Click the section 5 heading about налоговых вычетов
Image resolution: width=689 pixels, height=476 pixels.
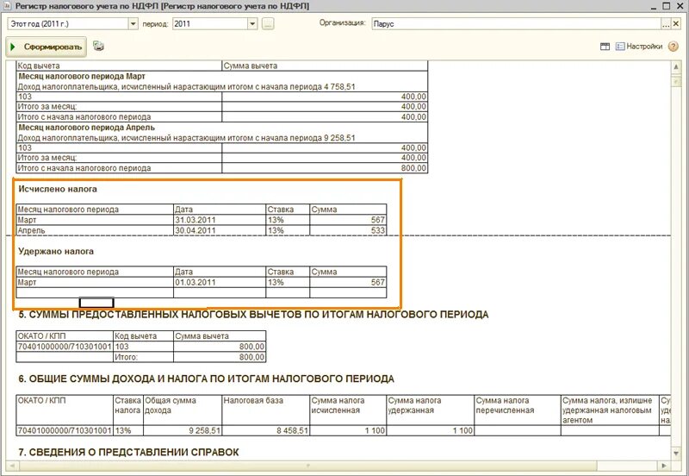(253, 314)
